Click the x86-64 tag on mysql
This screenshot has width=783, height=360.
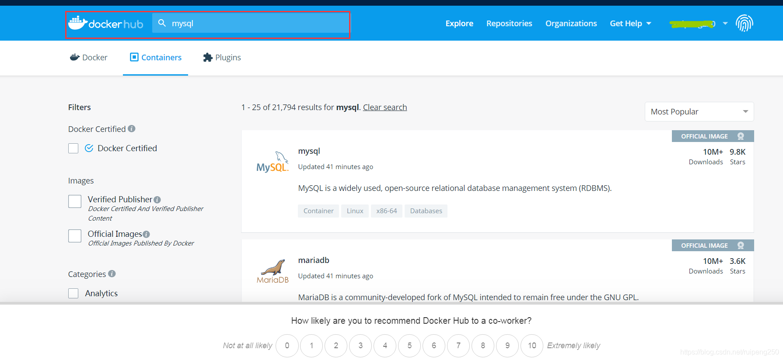coord(387,211)
